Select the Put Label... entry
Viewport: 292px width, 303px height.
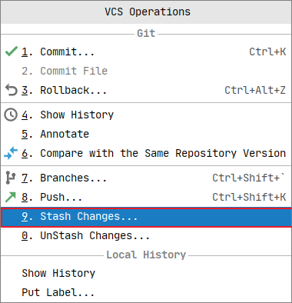click(x=146, y=292)
